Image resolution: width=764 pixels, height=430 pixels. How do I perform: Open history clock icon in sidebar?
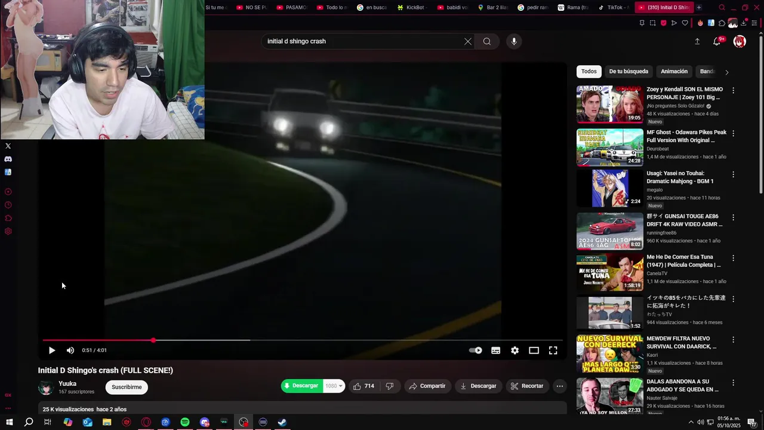[8, 205]
